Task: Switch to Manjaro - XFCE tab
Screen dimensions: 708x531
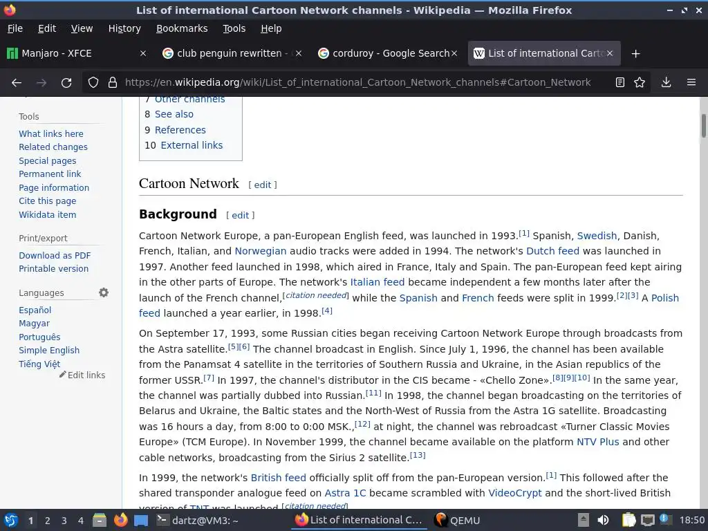Action: pos(77,53)
